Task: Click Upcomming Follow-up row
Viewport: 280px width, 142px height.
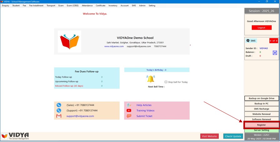Action: (79, 81)
